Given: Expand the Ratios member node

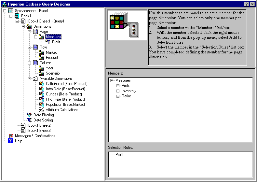Looking at the screenshot, I should (118, 96).
